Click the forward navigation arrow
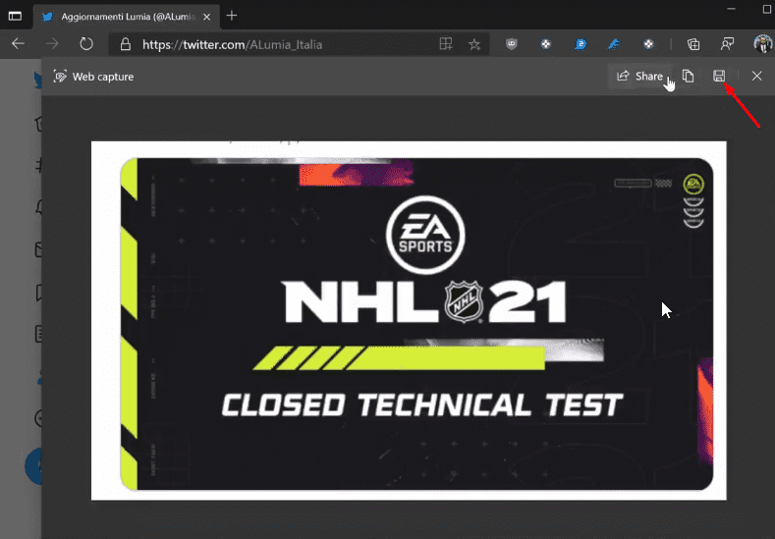The height and width of the screenshot is (539, 775). (x=52, y=44)
